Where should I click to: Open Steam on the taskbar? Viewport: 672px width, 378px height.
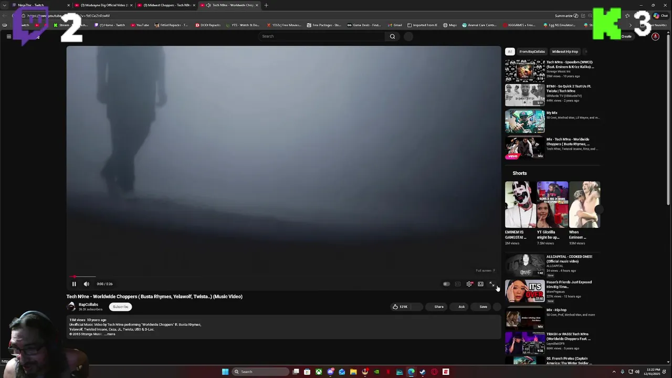pyautogui.click(x=423, y=372)
